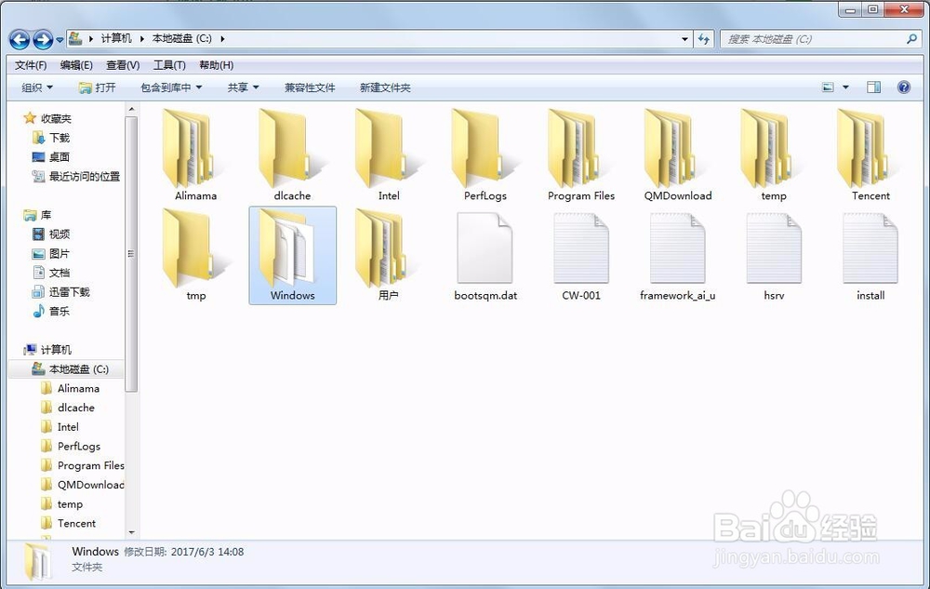Click the 新建文件夹 button
The width and height of the screenshot is (930, 589).
coord(385,87)
